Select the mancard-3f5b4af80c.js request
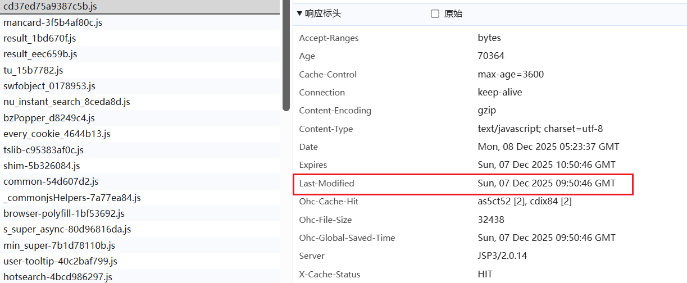This screenshot has height=283, width=687. (x=140, y=22)
